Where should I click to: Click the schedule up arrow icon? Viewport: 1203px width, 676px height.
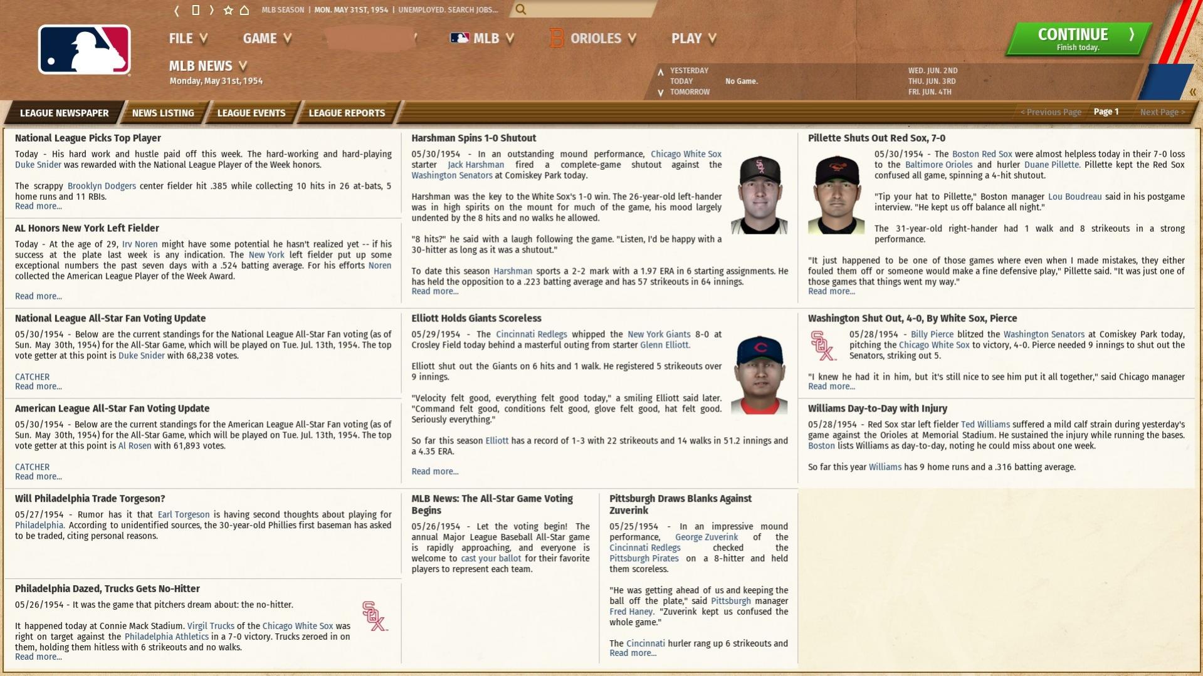pos(660,72)
